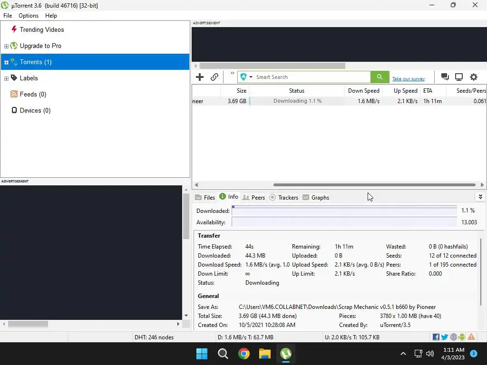Switch to the Graphs tab
Screen dimensions: 487x365
(x=316, y=197)
